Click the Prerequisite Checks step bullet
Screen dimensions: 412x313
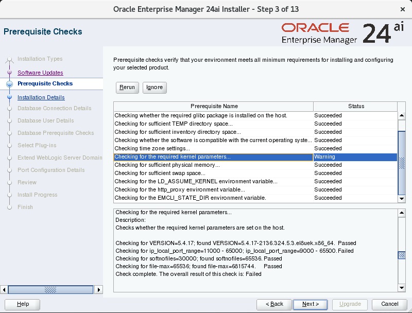10,84
